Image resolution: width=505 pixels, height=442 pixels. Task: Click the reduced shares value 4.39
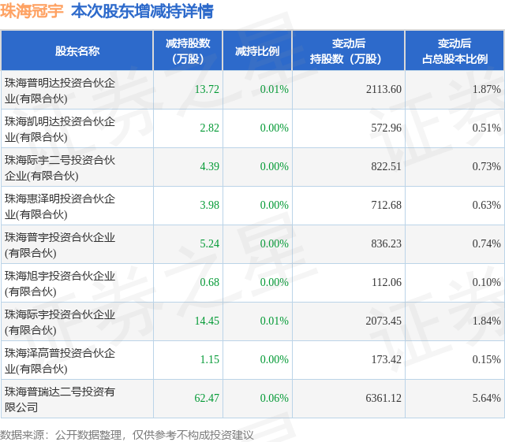click(x=209, y=166)
